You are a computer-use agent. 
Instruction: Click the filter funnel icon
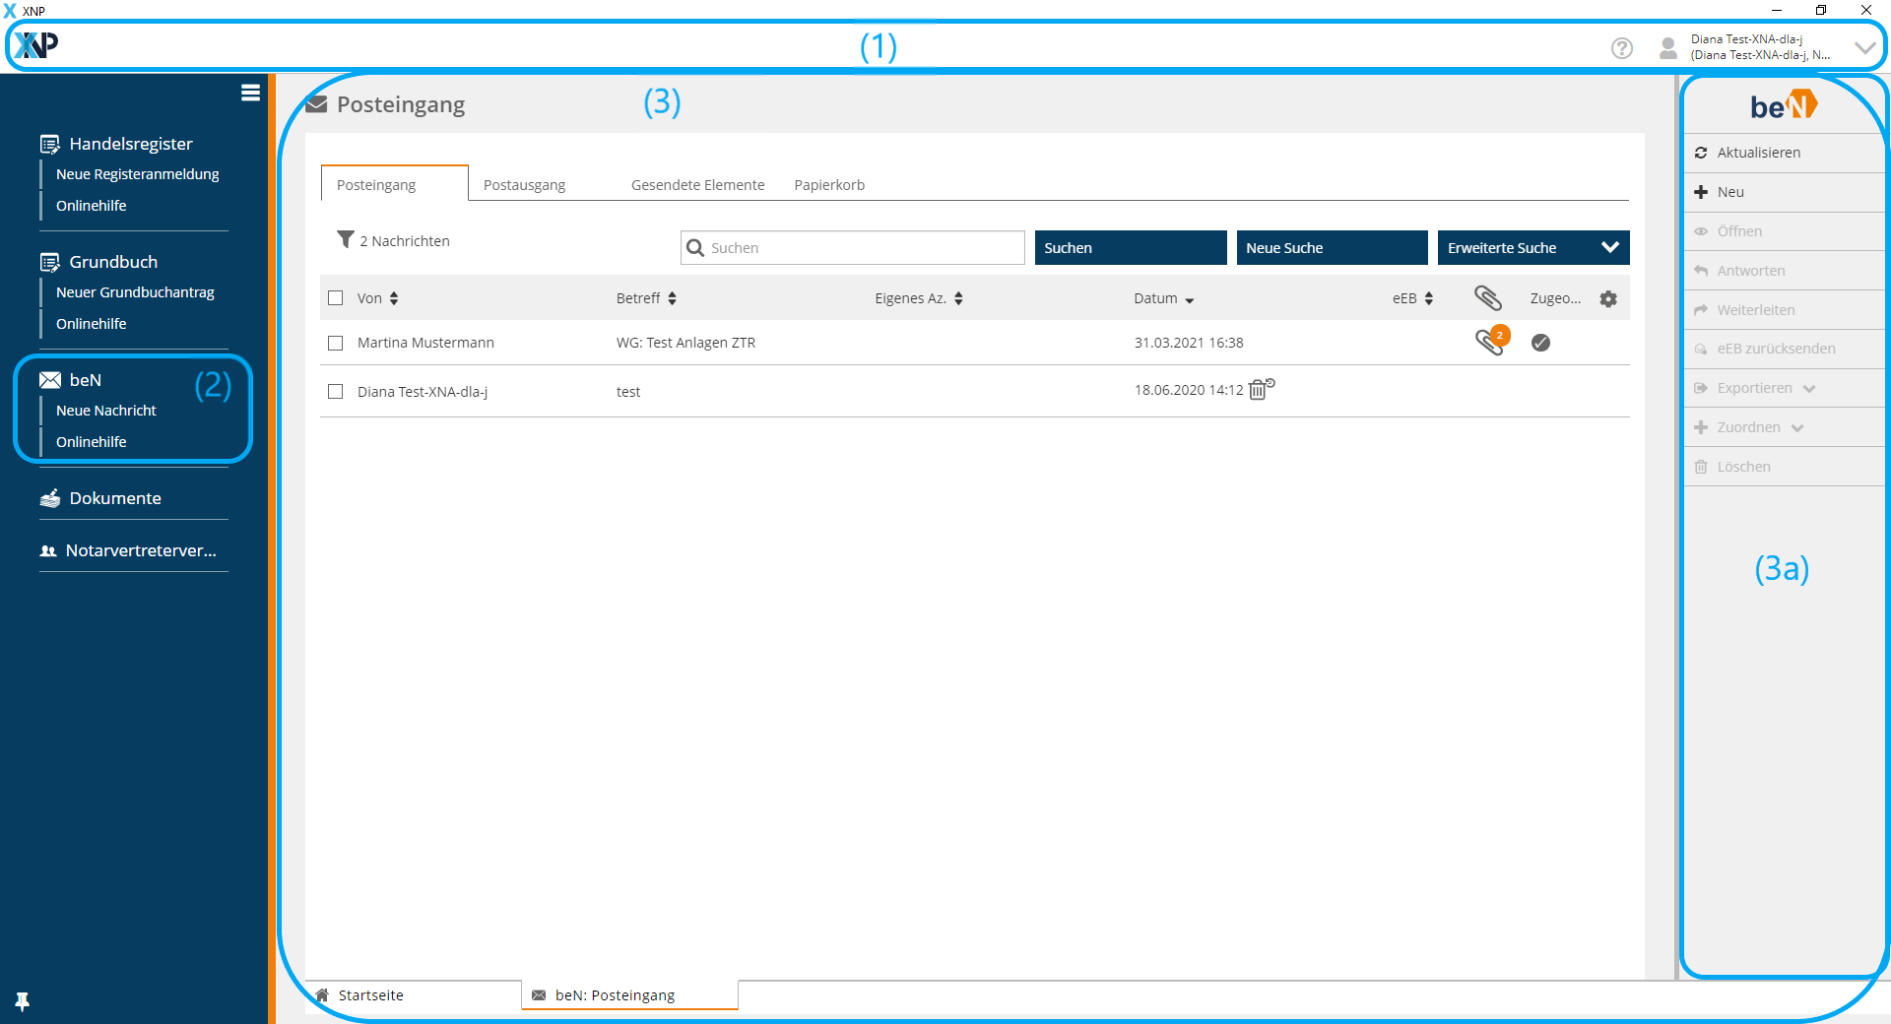point(346,239)
